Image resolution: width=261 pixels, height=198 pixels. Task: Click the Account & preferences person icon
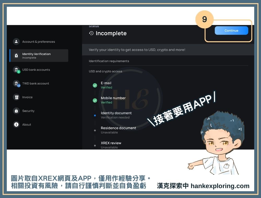pyautogui.click(x=16, y=42)
